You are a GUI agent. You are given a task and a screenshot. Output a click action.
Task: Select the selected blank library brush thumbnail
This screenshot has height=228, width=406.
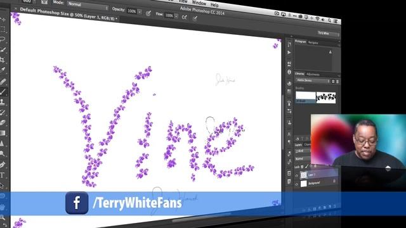click(306, 97)
